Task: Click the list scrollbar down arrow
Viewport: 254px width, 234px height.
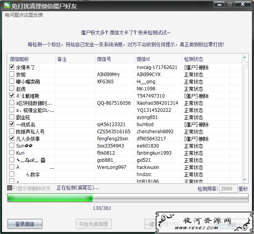Action: [x=245, y=180]
